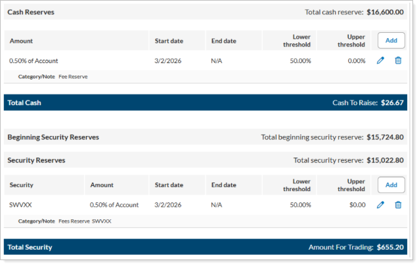The height and width of the screenshot is (266, 419).
Task: Click the Amount For Trading $655.20 value
Action: click(x=390, y=248)
